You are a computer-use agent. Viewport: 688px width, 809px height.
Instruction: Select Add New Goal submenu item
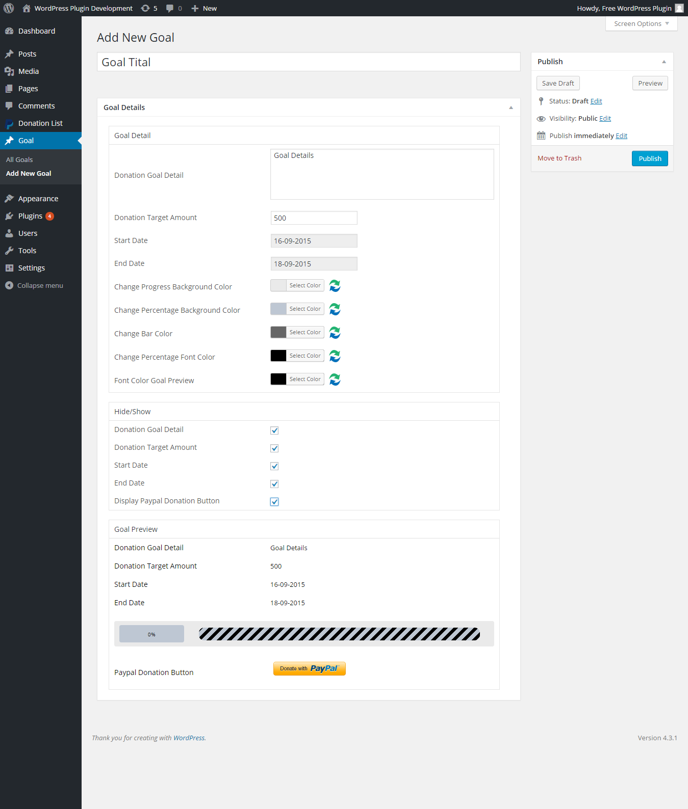(x=29, y=173)
